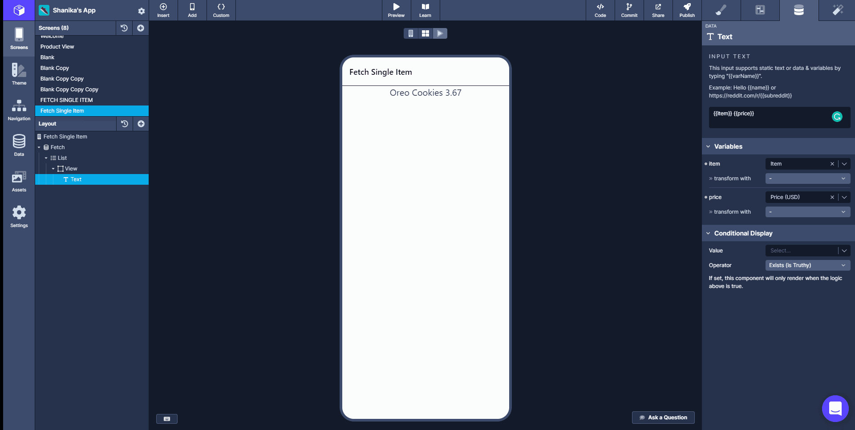Click the screen history (undo) icon beside Screens
Image resolution: width=855 pixels, height=430 pixels.
(x=124, y=28)
